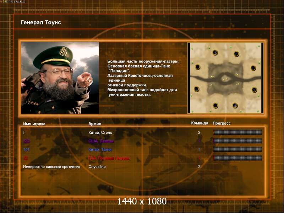Select the player name 'f'
This screenshot has height=213, width=284.
(24, 132)
